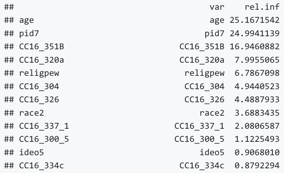Select row name CC16_300_5
This screenshot has height=173, width=284.
[x=44, y=139]
